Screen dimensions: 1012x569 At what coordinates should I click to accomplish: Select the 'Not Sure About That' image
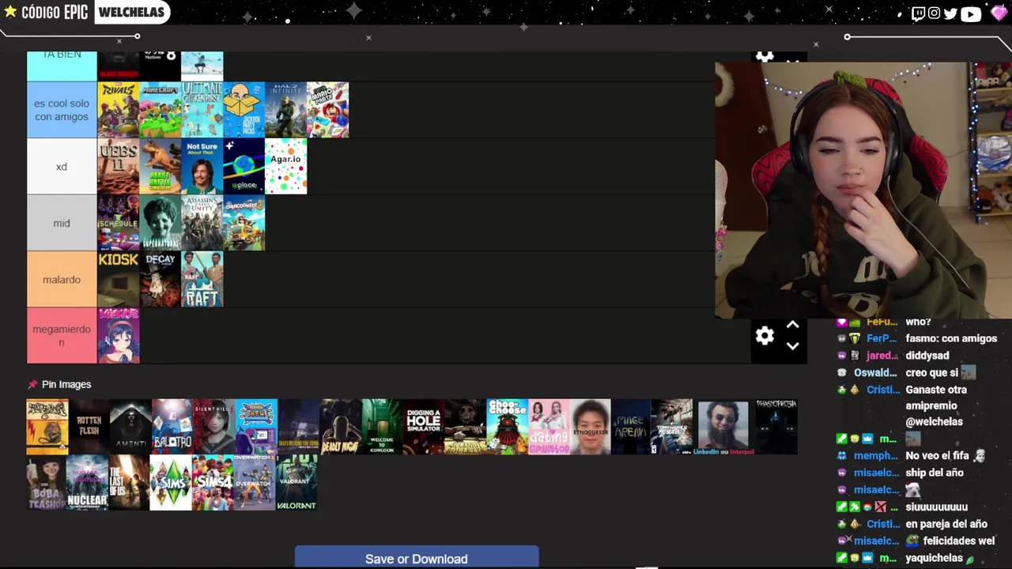click(202, 167)
